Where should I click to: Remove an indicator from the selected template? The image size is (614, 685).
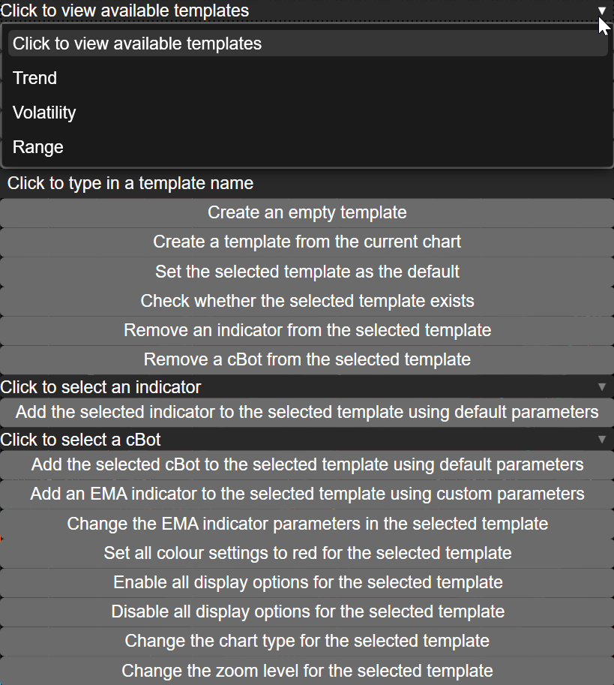pyautogui.click(x=307, y=330)
